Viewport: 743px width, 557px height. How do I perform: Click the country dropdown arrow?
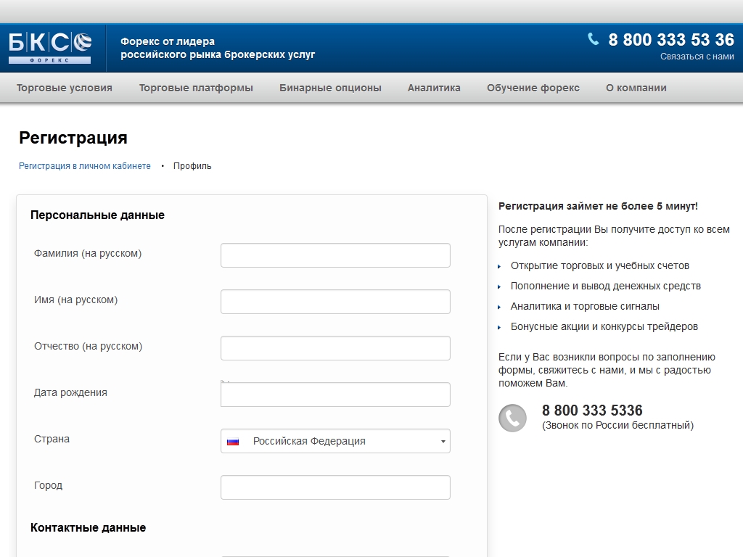pos(443,441)
